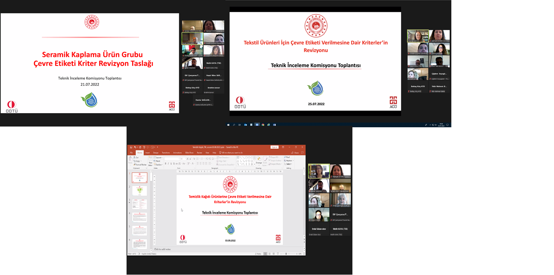The image size is (554, 275).
Task: Switch to Reading view from the status bar
Action: coord(274,254)
